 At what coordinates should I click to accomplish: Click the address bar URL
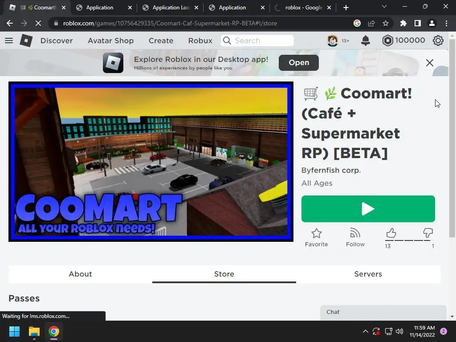[170, 23]
